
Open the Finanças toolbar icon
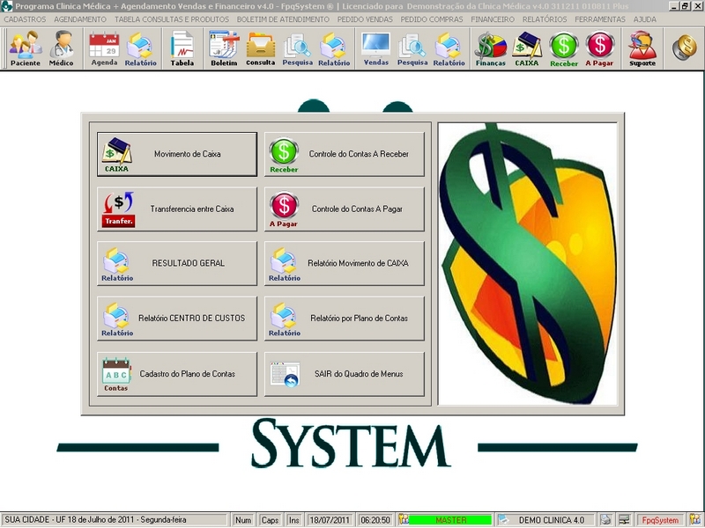491,48
